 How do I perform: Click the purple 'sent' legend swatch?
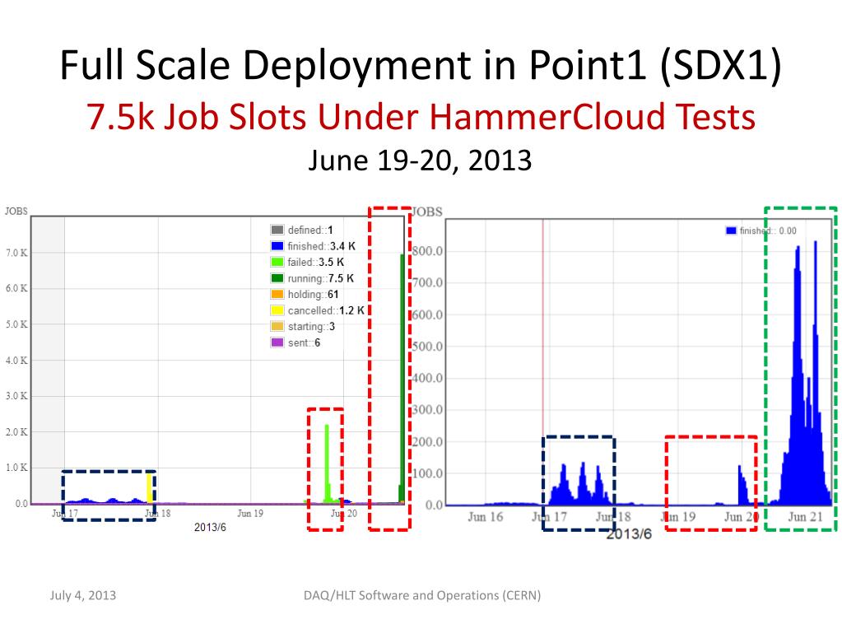(x=277, y=342)
